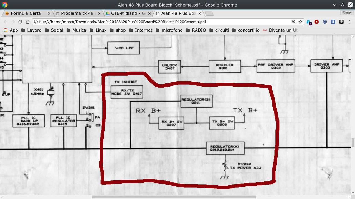Click the vertical scrollbar thumb
The width and height of the screenshot is (355, 199).
[353, 143]
